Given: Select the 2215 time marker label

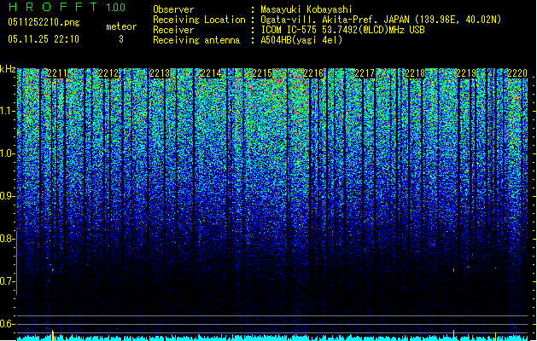Looking at the screenshot, I should point(262,73).
